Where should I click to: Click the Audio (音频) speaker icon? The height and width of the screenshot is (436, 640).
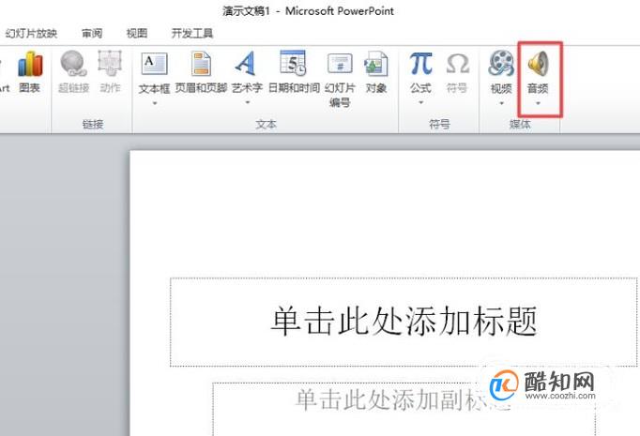[539, 63]
